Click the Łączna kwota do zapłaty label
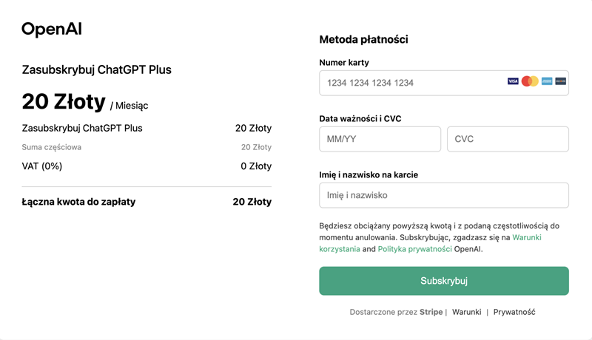The height and width of the screenshot is (340, 592). (x=78, y=202)
